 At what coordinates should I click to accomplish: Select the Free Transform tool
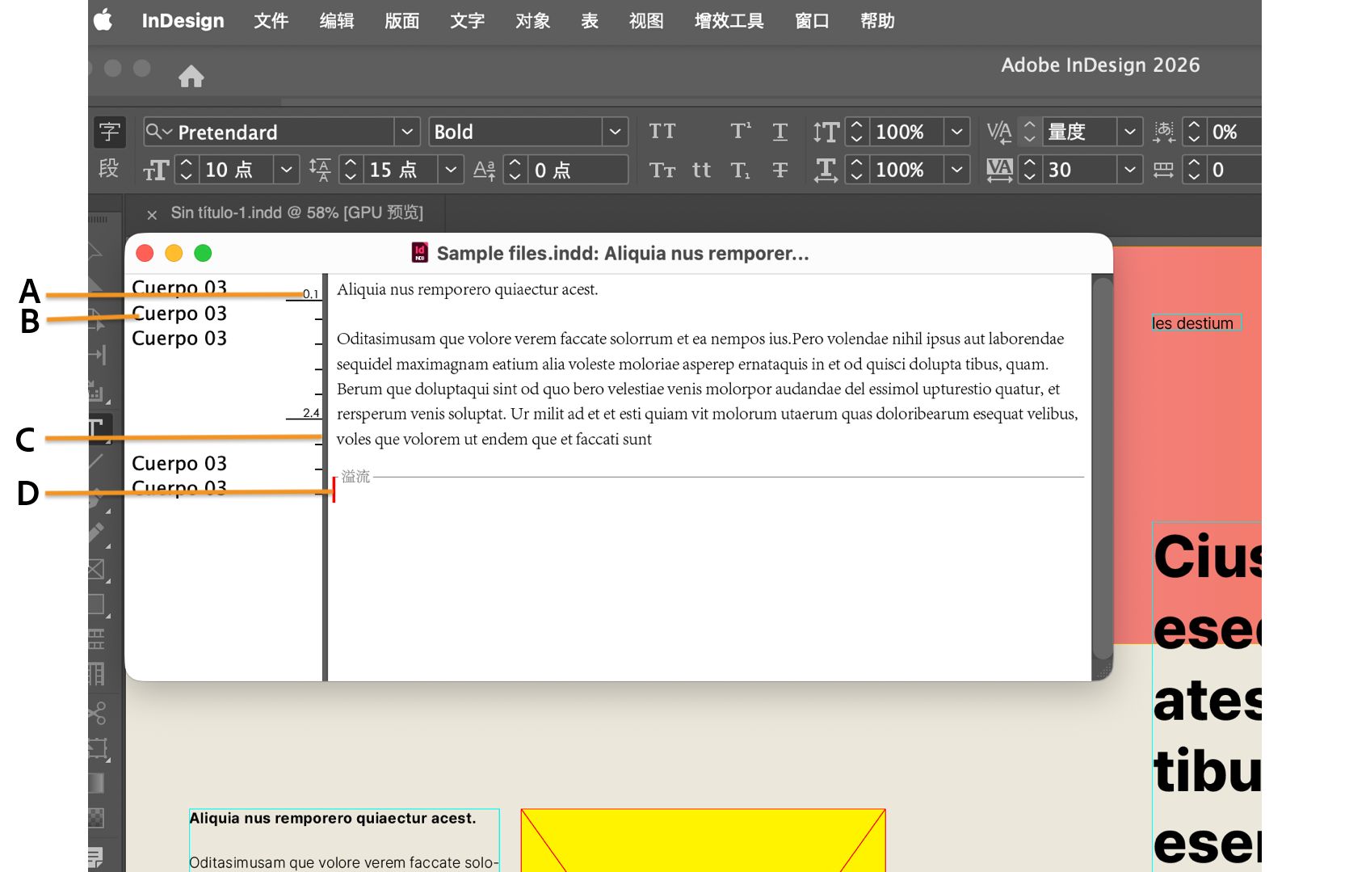(x=97, y=748)
